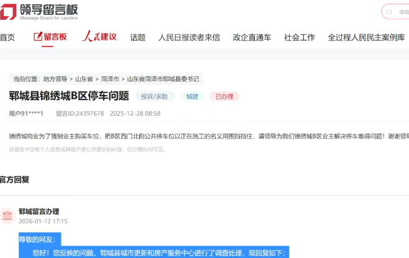Image resolution: width=409 pixels, height=258 pixels.
Task: Click the search magnifier icon
Action: [x=388, y=12]
